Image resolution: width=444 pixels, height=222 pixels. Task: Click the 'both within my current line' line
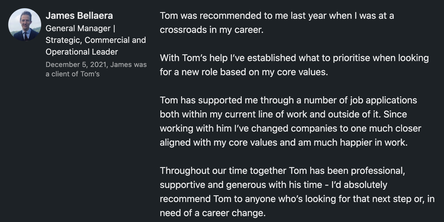click(283, 114)
